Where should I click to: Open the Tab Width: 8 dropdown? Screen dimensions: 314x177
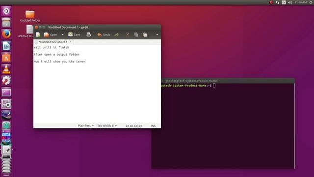[107, 126]
